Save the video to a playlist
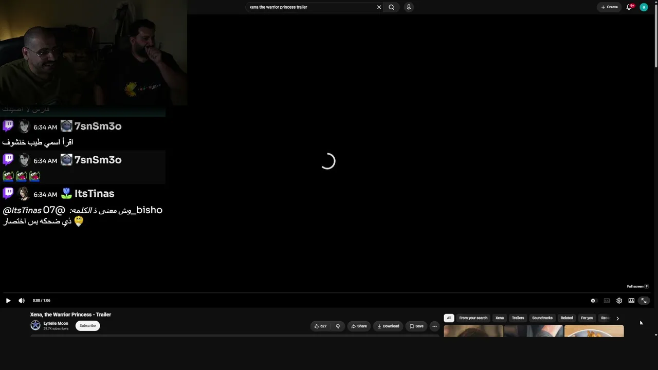658x370 pixels. pyautogui.click(x=416, y=326)
